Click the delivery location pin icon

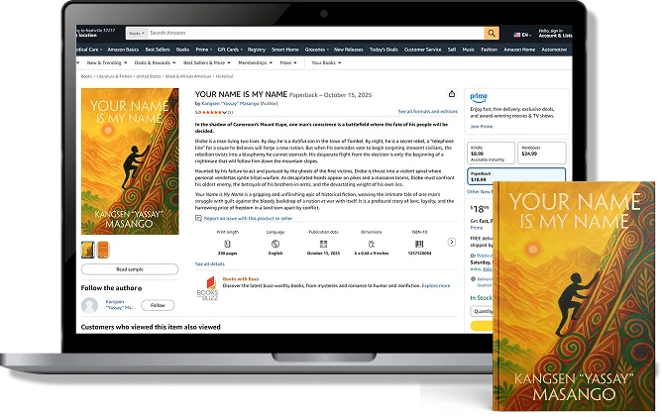tap(473, 279)
